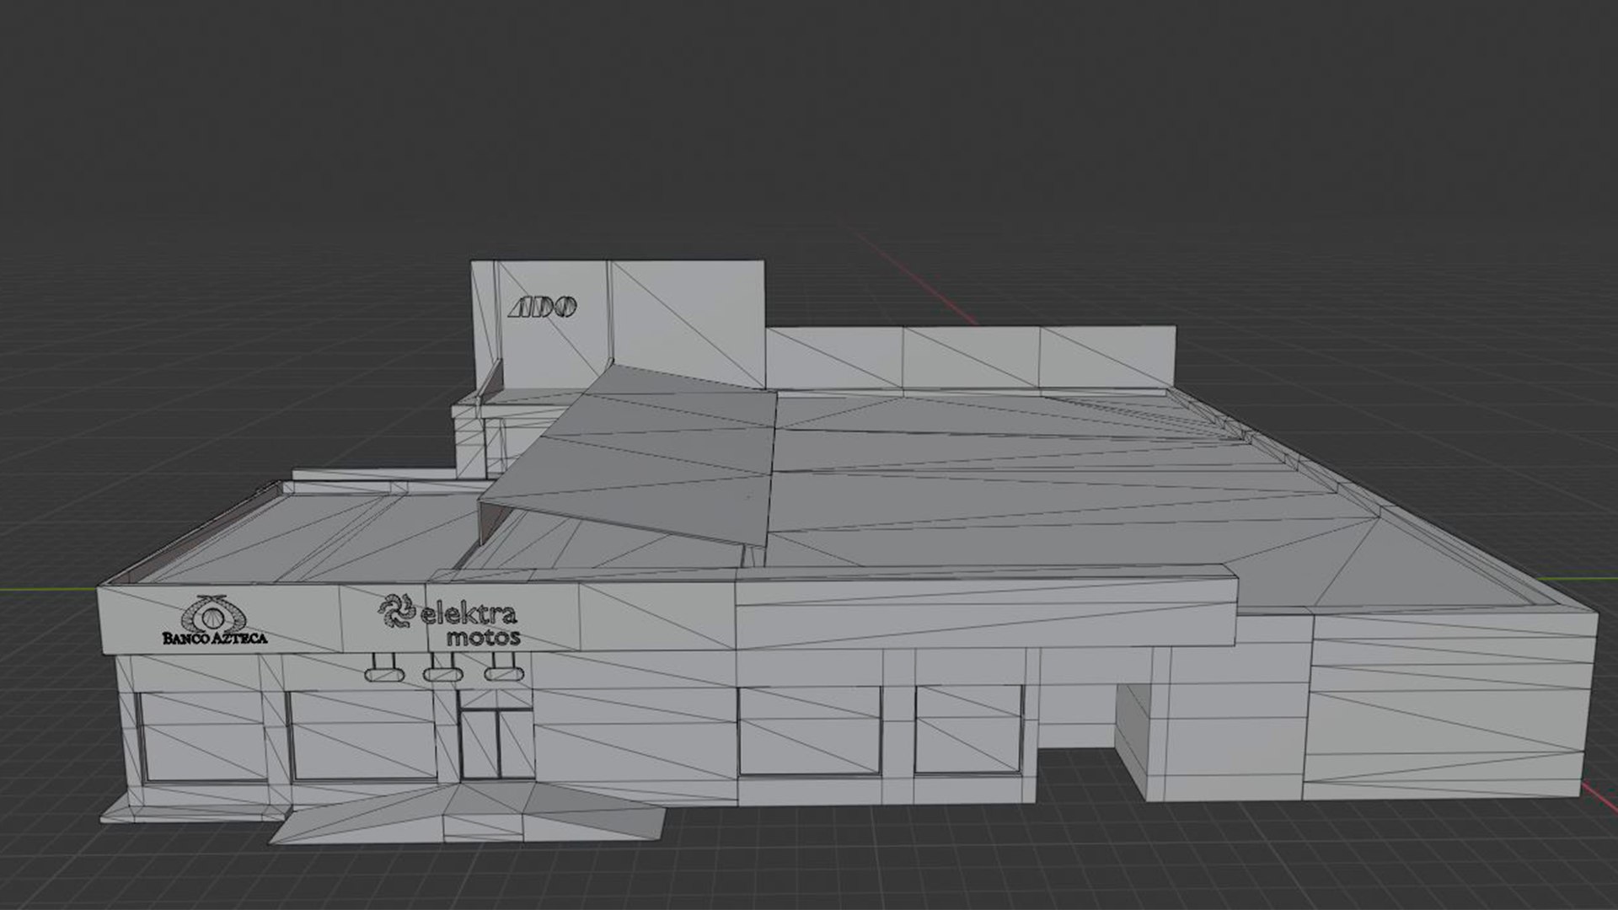Click the Banco Azteca logo on the facade
The height and width of the screenshot is (910, 1618).
point(215,621)
